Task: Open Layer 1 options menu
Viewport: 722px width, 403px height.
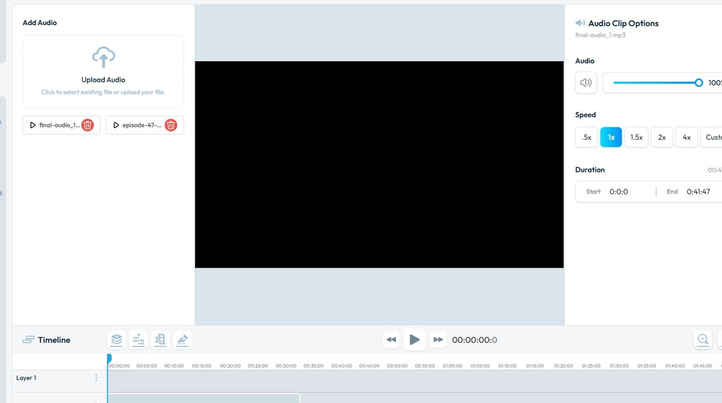Action: [96, 378]
